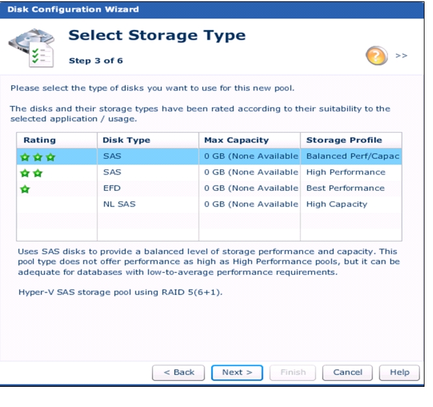433x407 pixels.
Task: Sort by Storage Profile column header
Action: point(351,141)
